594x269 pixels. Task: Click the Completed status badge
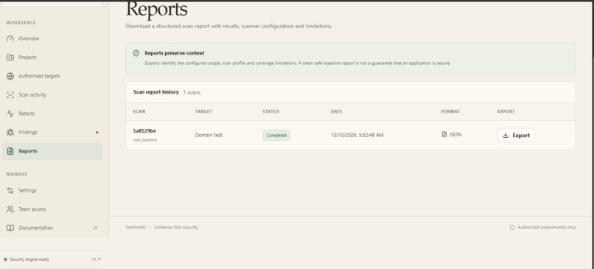[x=276, y=136]
